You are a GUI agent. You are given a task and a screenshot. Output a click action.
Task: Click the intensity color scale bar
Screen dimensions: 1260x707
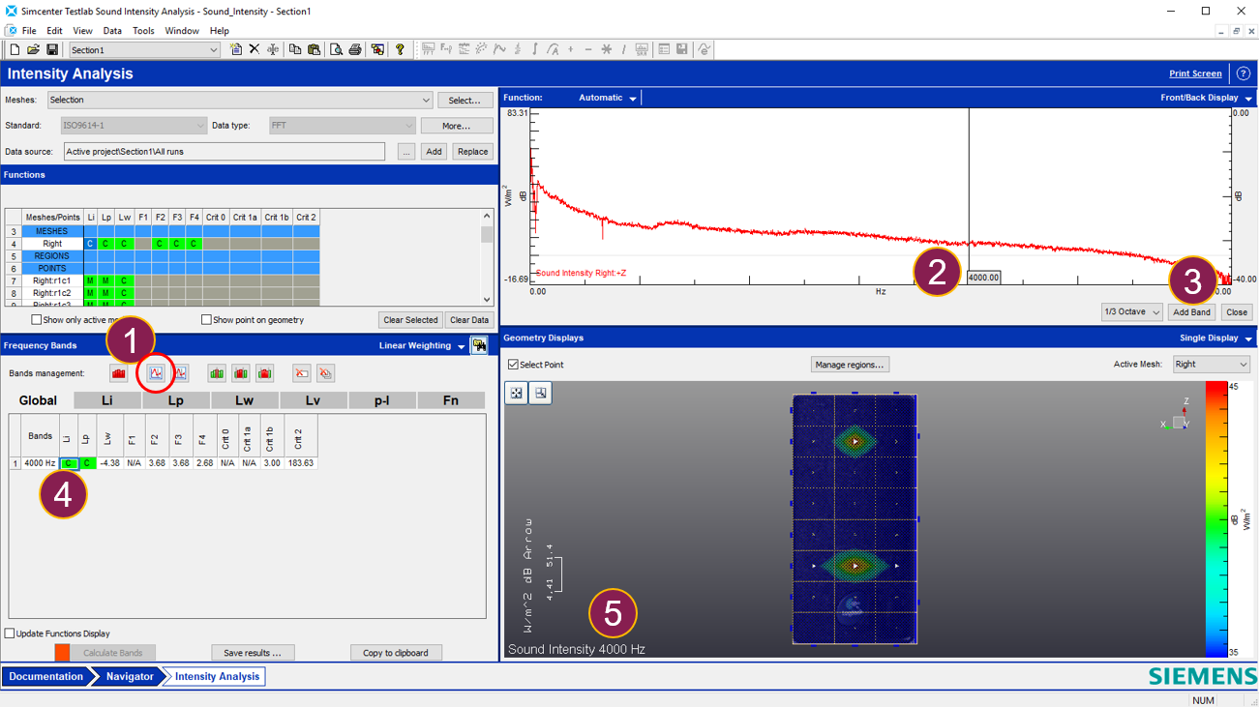pyautogui.click(x=1215, y=518)
